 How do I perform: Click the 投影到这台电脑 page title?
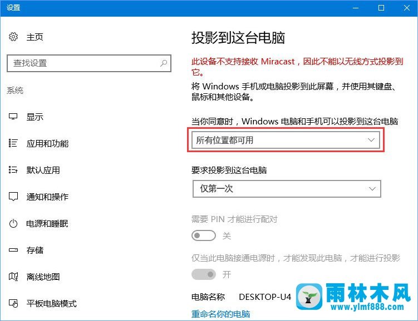click(238, 38)
